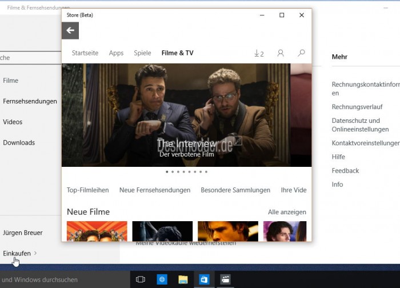Close the Store (Beta) window
The image size is (400, 288).
click(x=302, y=15)
